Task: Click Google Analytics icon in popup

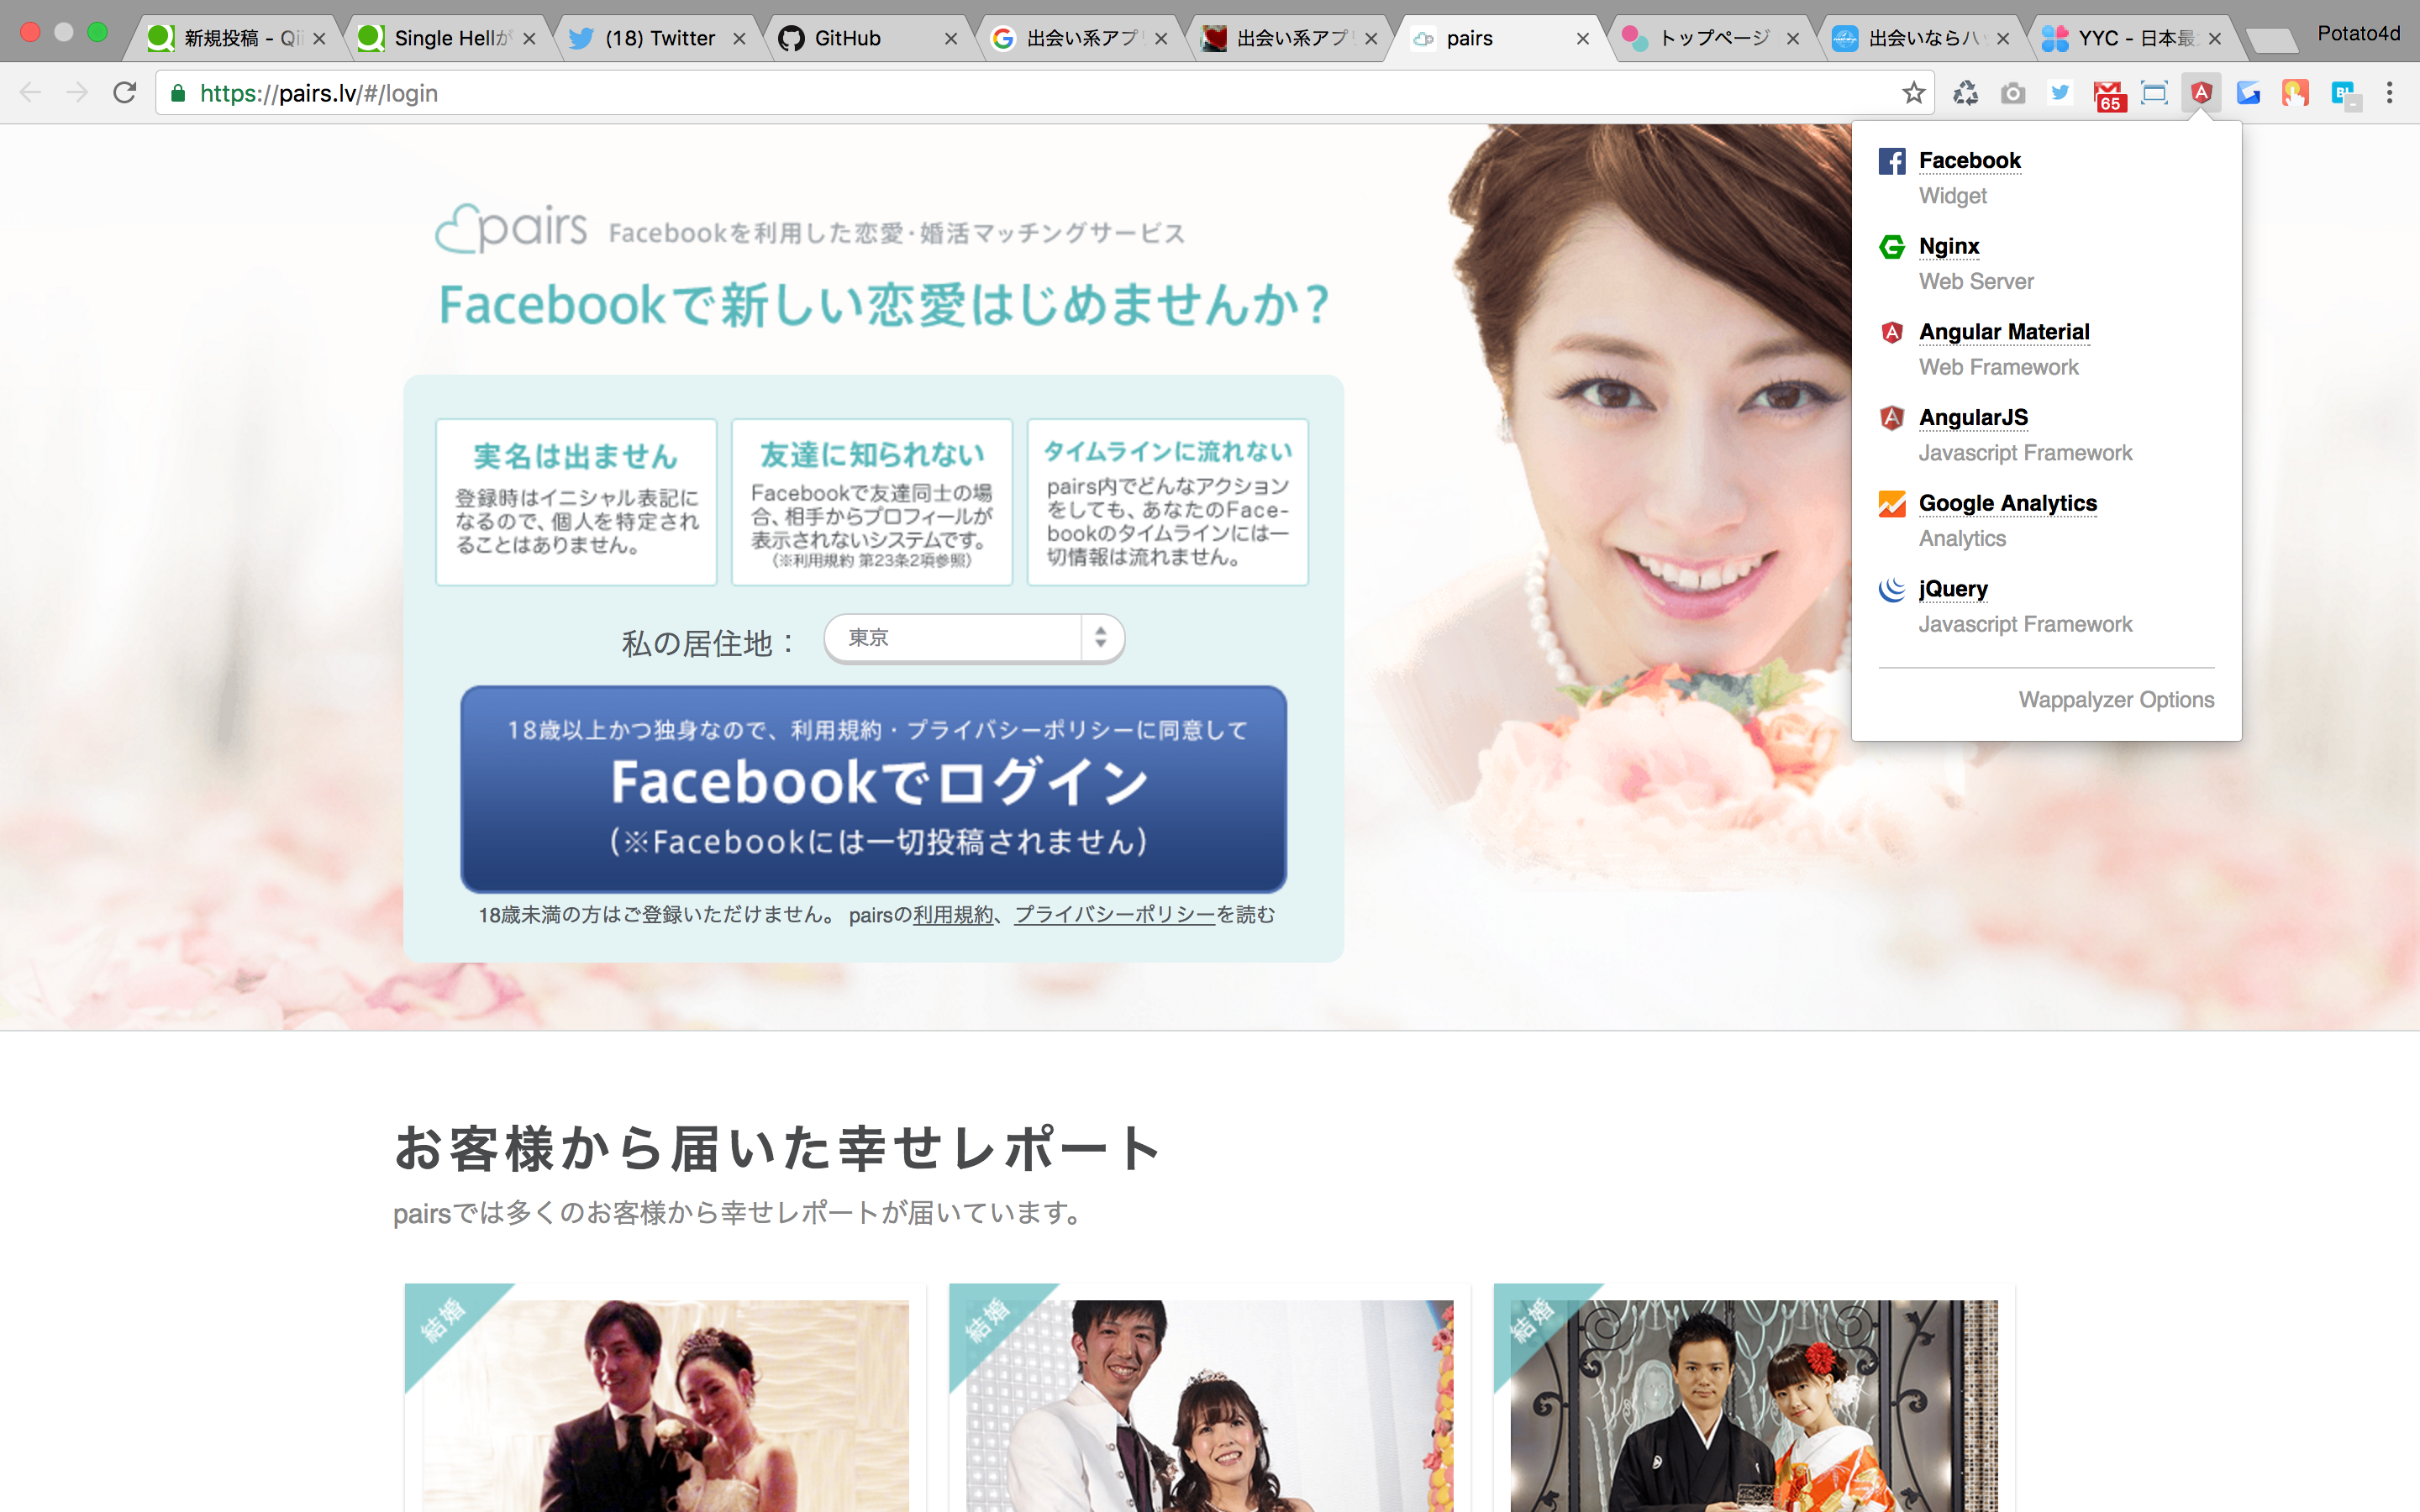Action: (x=1891, y=504)
